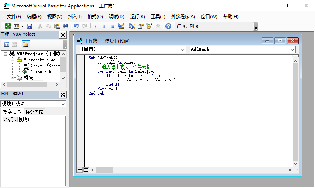Open the 视图(V) menu
Image resolution: width=315 pixels, height=188 pixels.
[x=55, y=17]
